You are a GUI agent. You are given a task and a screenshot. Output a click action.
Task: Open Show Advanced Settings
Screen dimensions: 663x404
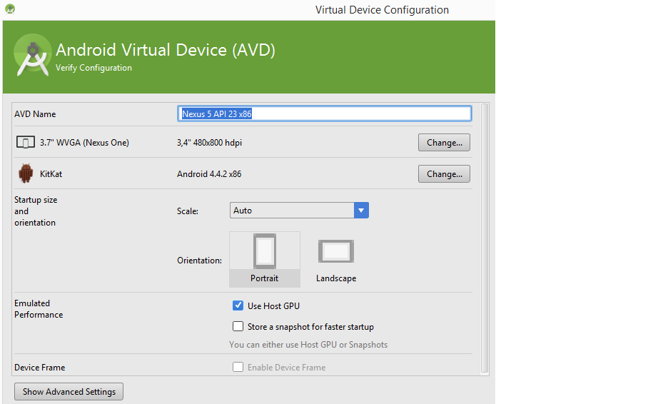point(69,392)
